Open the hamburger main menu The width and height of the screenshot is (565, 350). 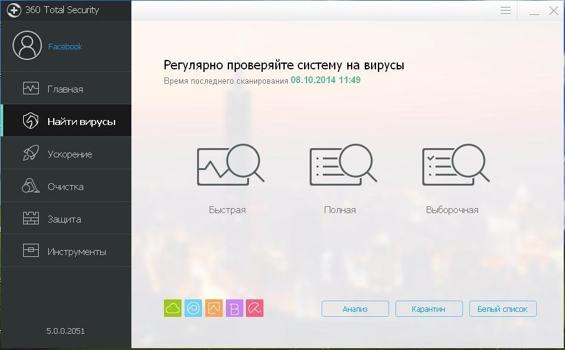click(x=506, y=10)
